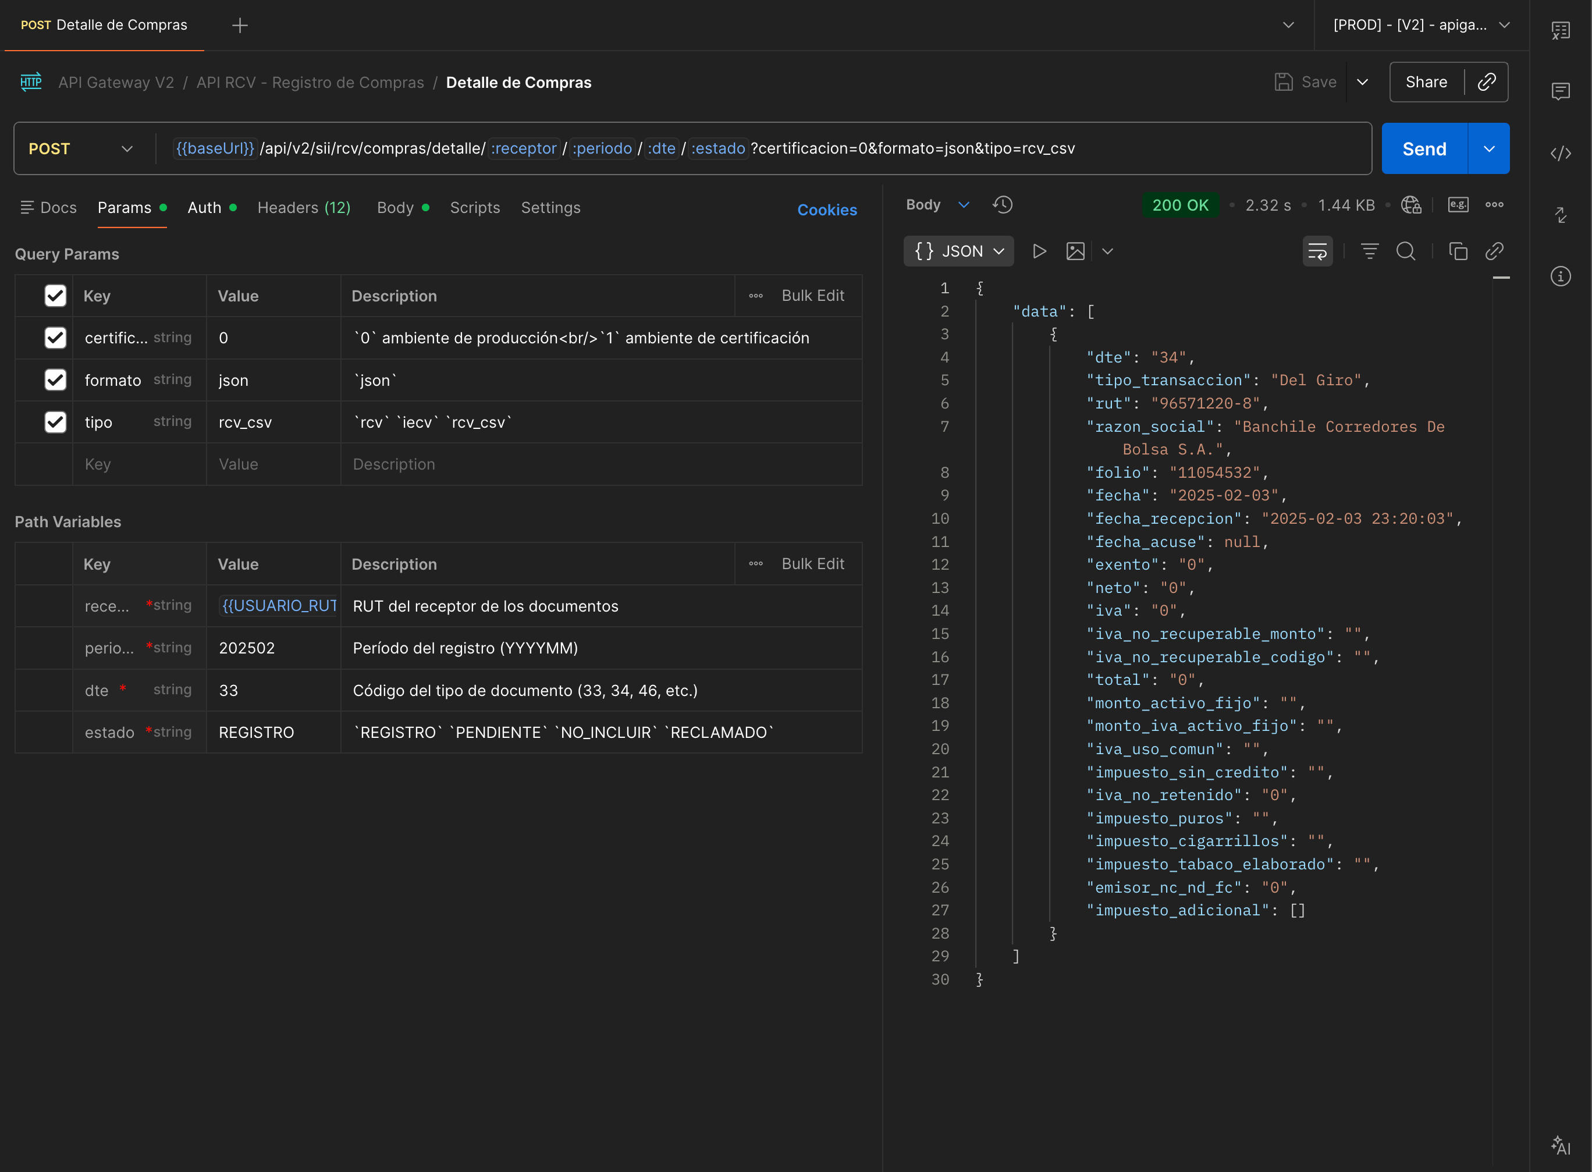This screenshot has height=1172, width=1592.
Task: Expand the JSON format dropdown
Action: [958, 251]
